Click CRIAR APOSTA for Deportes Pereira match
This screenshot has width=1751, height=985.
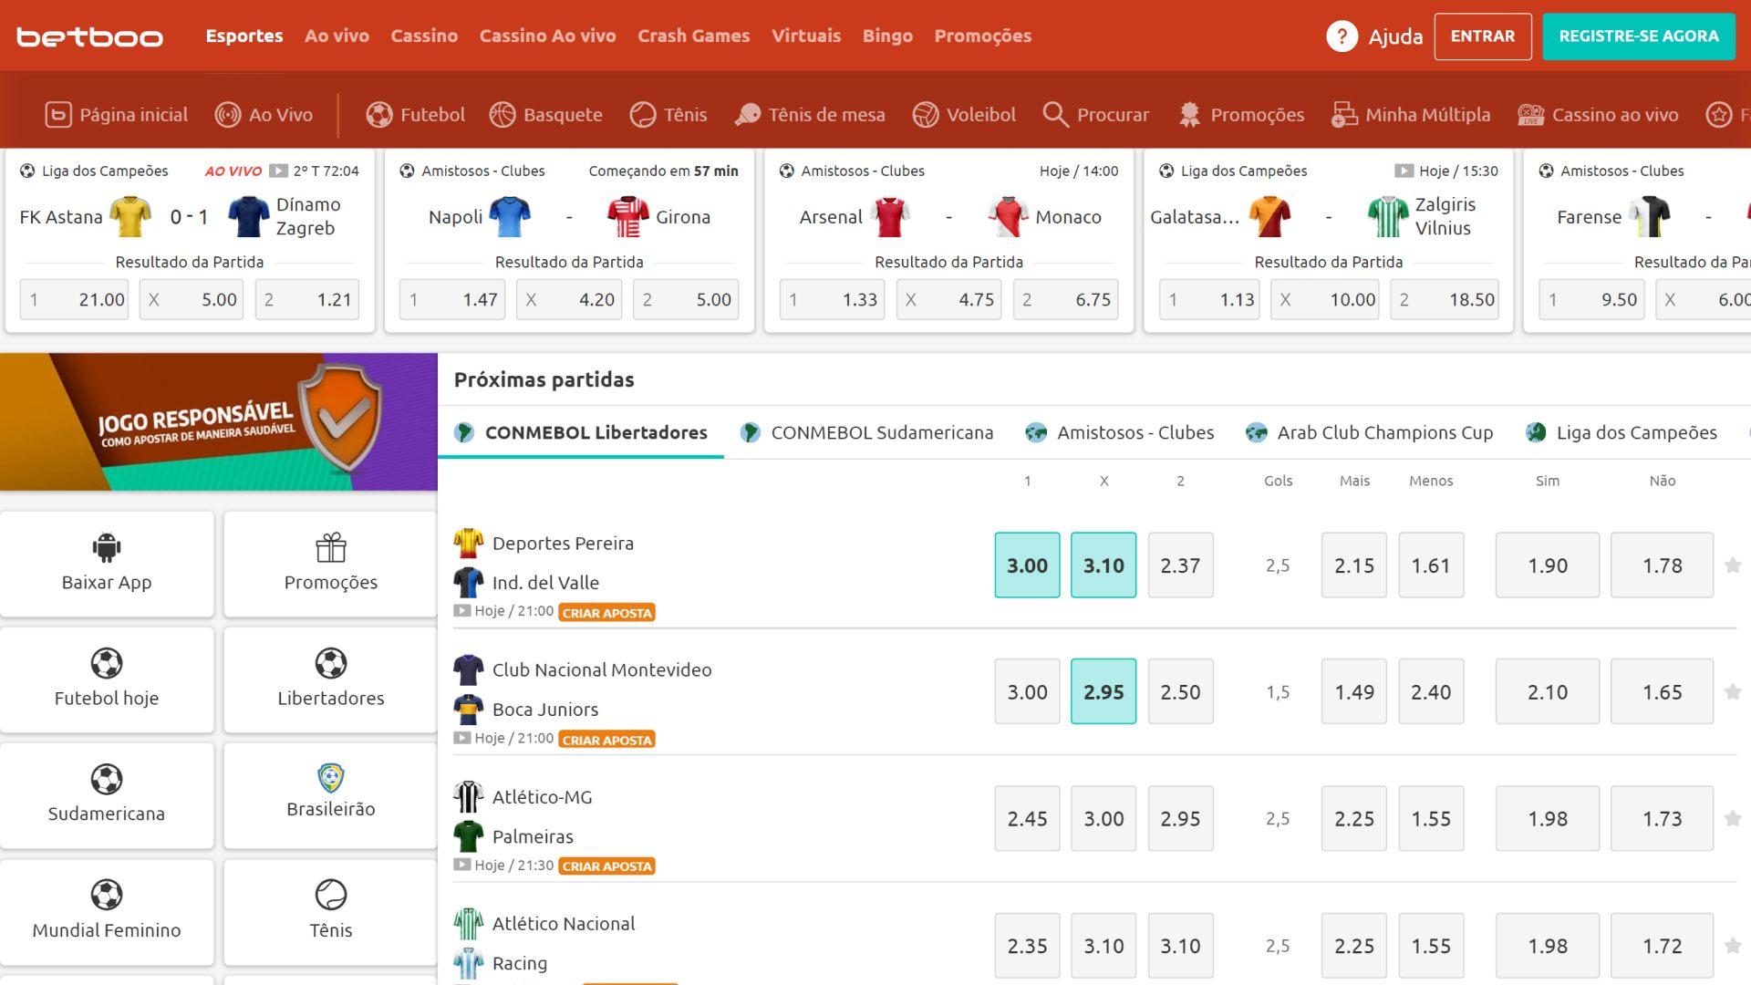coord(607,613)
